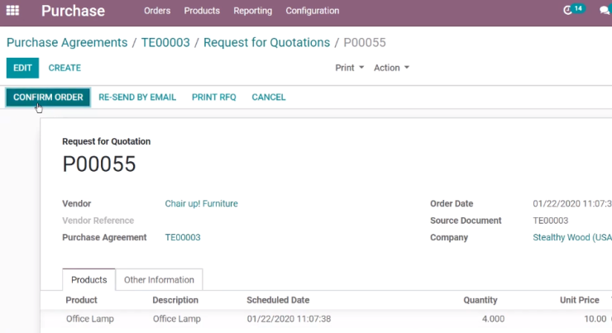Open the Orders menu
612x333 pixels.
tap(157, 11)
